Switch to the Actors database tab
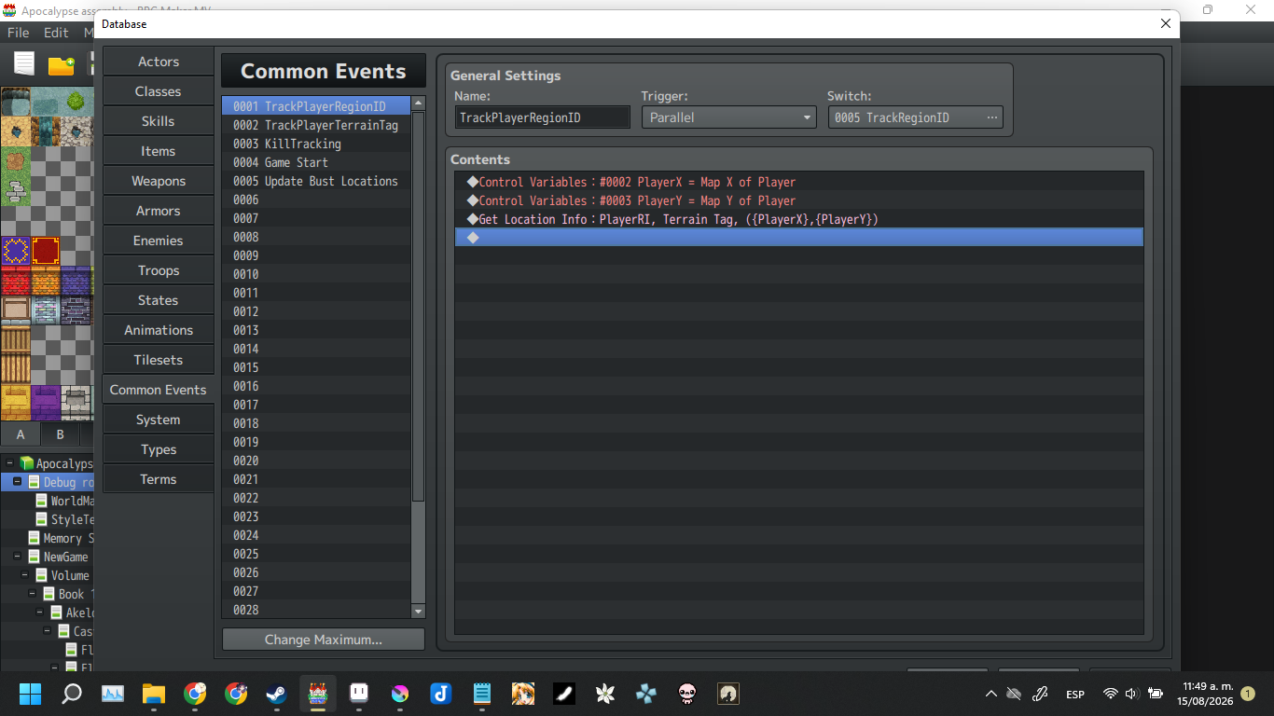 (x=159, y=62)
